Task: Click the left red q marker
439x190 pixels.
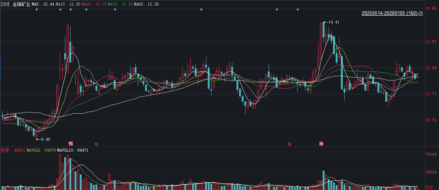Action: tap(96, 143)
